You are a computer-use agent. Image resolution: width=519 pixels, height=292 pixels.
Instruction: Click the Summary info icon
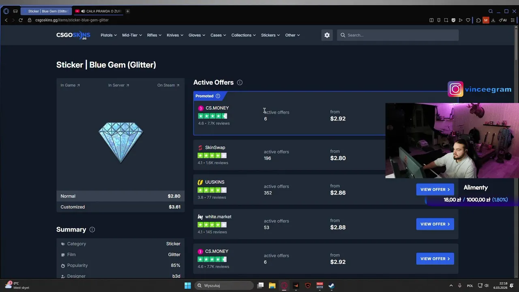[92, 230]
